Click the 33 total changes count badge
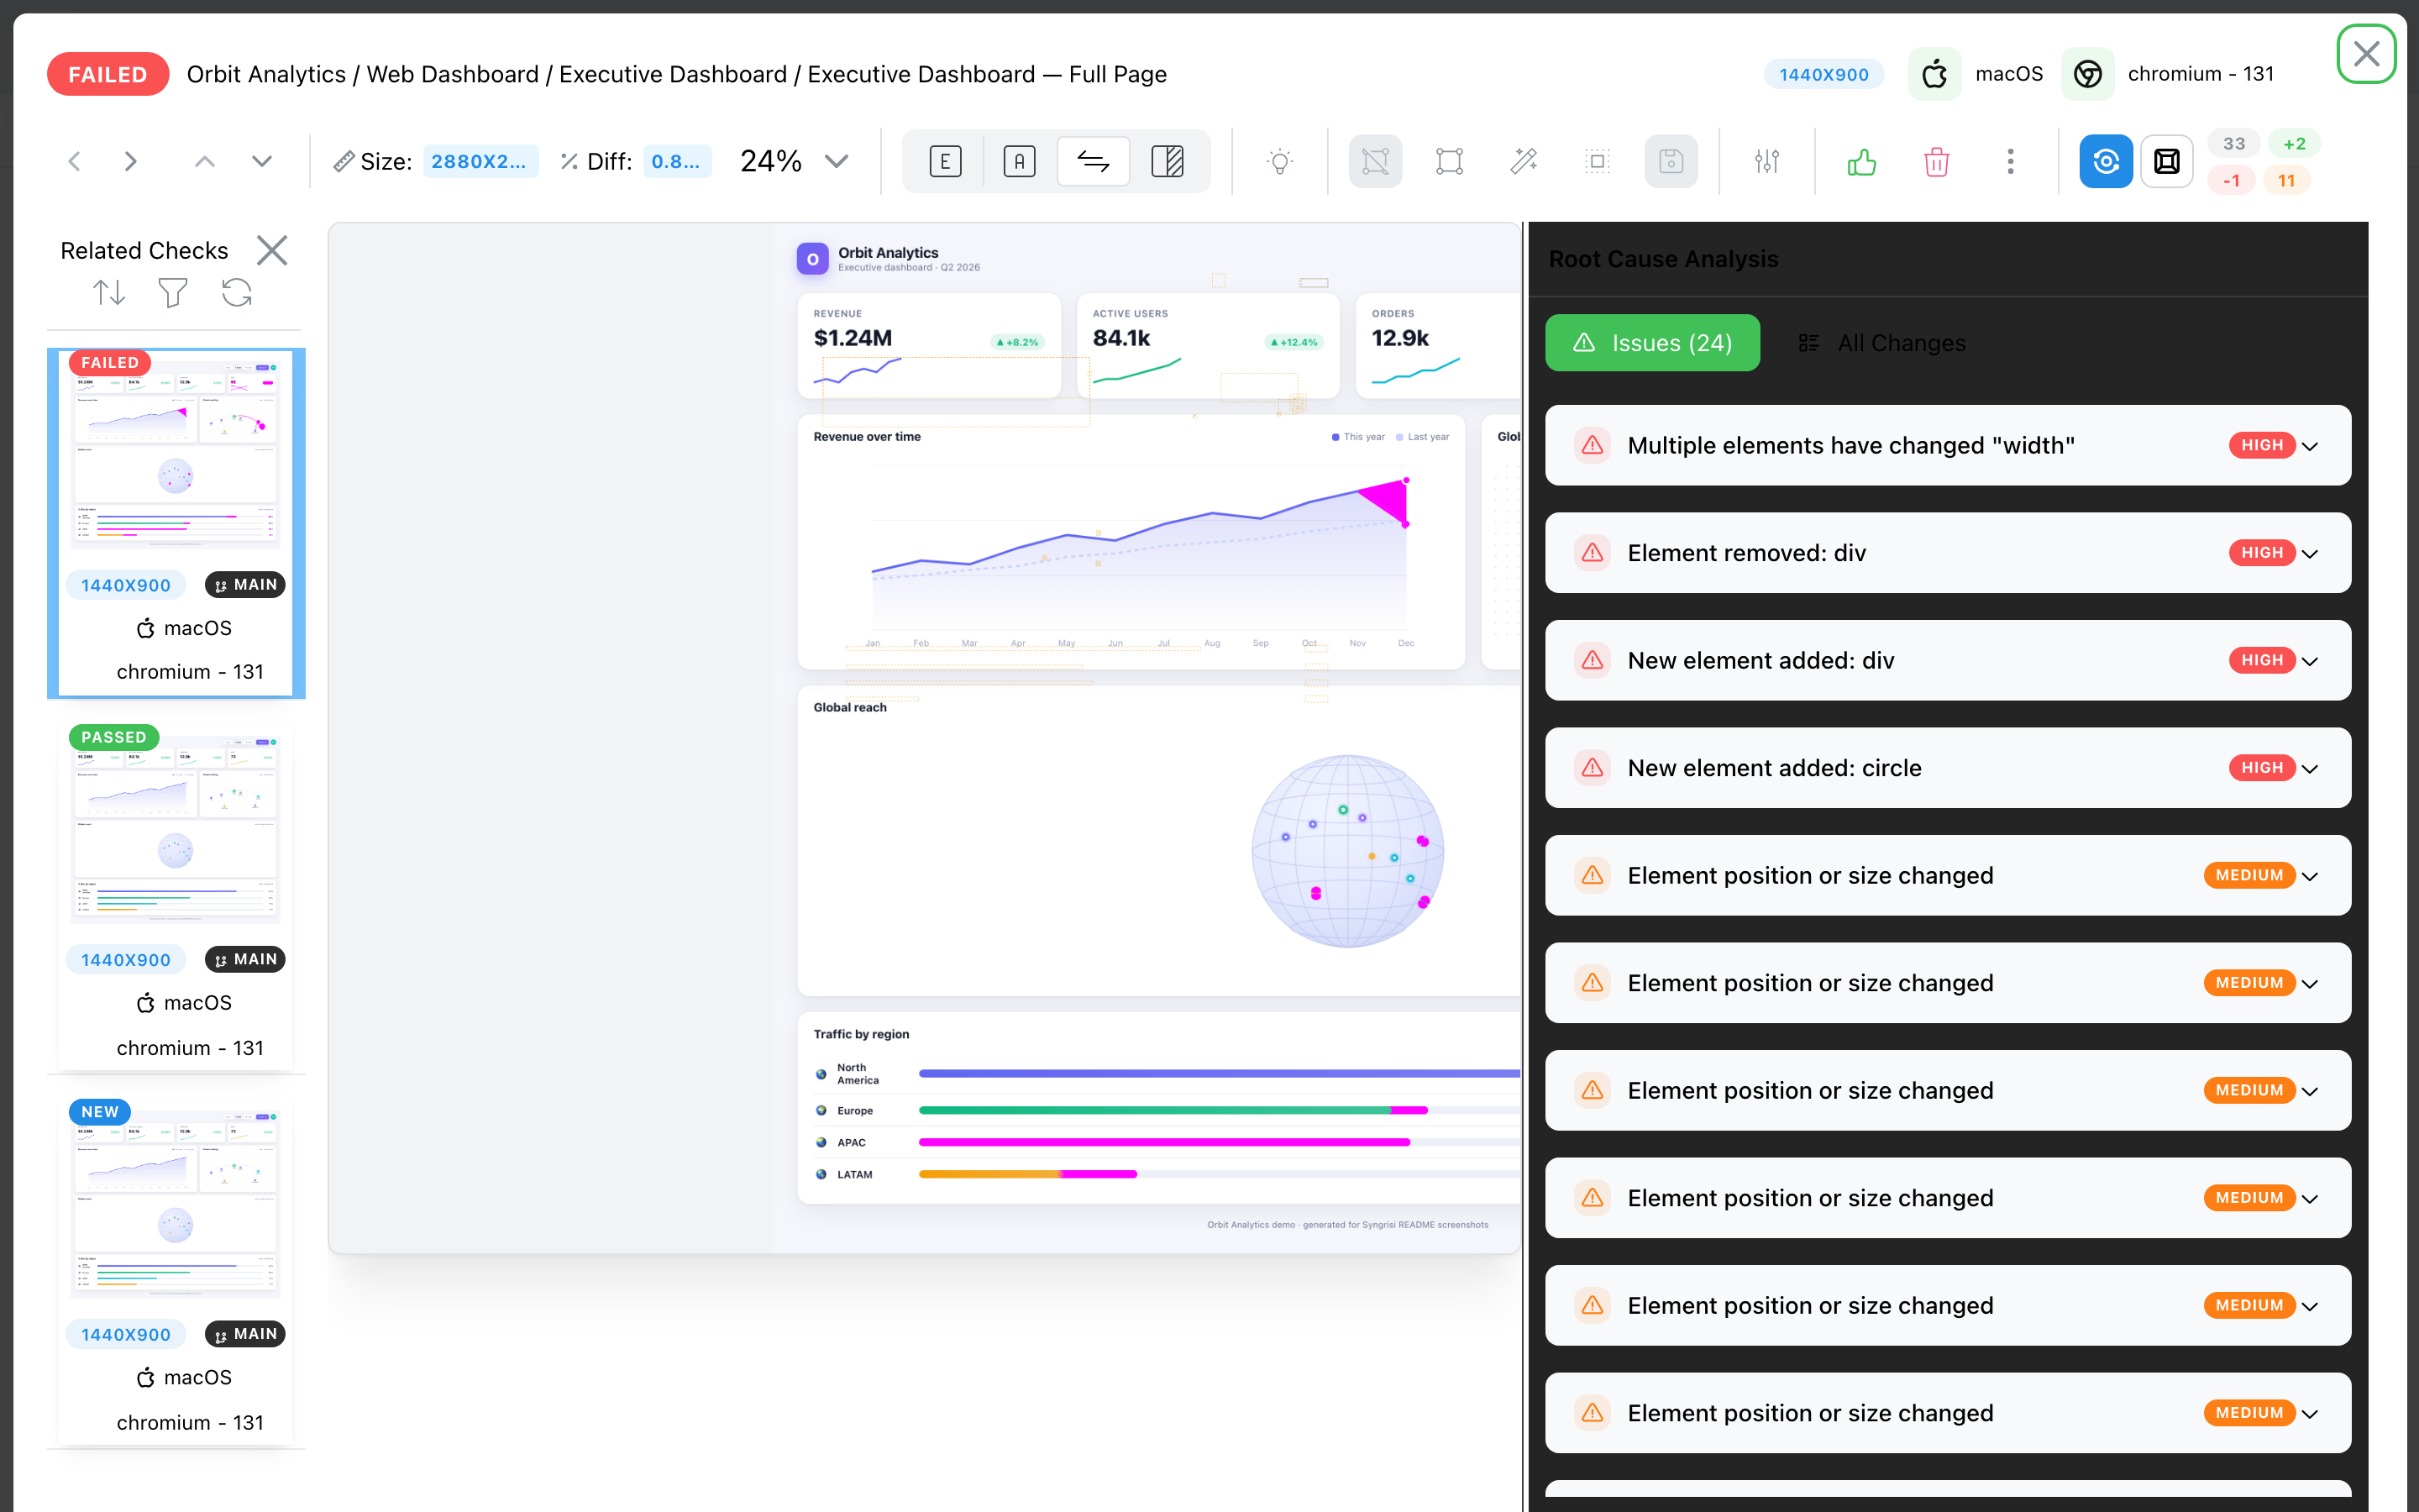 [2233, 144]
